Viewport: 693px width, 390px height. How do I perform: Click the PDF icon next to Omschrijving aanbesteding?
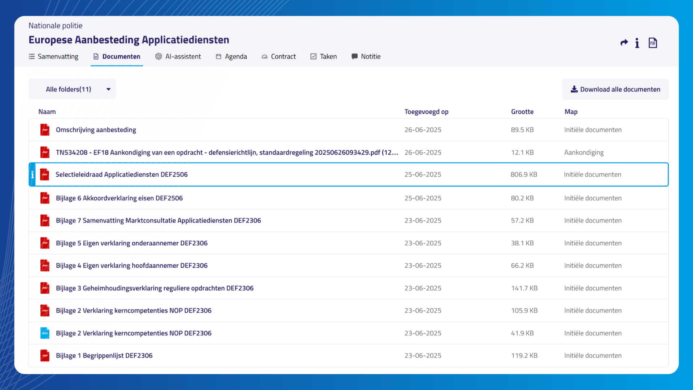(45, 130)
